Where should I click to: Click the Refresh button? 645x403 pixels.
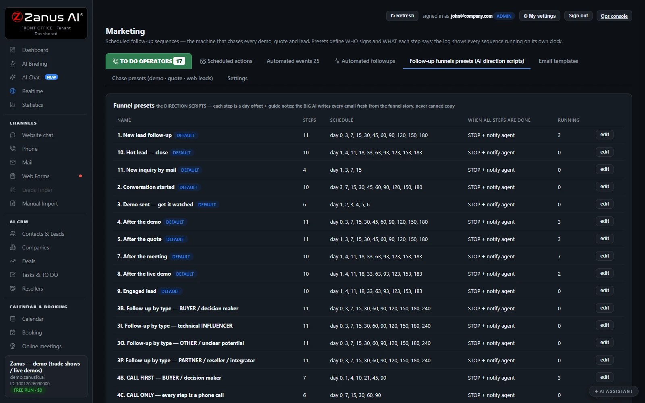[x=402, y=16]
